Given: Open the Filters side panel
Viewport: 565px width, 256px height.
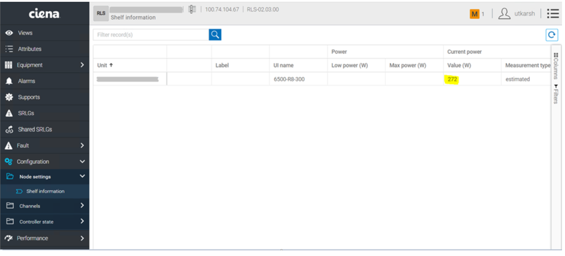Looking at the screenshot, I should [x=556, y=94].
